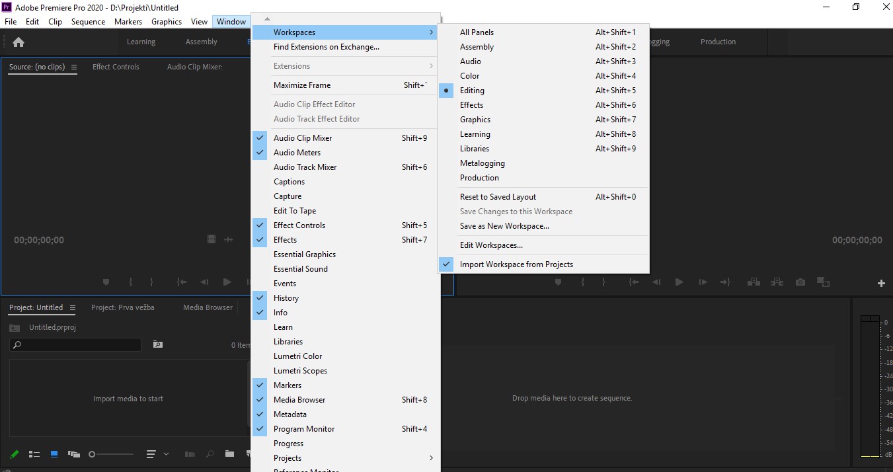
Task: Open the Extensions submenu in the Window menu
Action: (346, 66)
